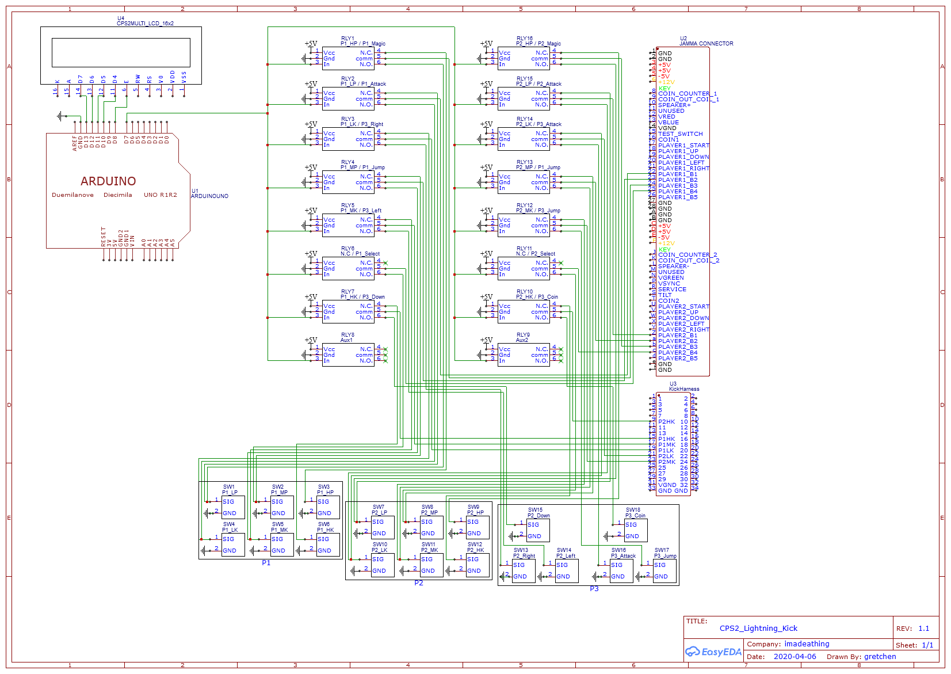Click switch SW9 P2_HP symbol
Screen dimensions: 951x674
(478, 527)
